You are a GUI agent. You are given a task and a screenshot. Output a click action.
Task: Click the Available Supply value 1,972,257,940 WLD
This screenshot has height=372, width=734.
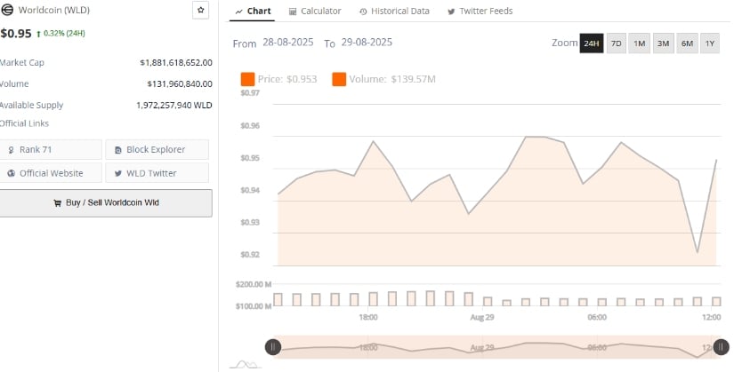[x=174, y=105]
